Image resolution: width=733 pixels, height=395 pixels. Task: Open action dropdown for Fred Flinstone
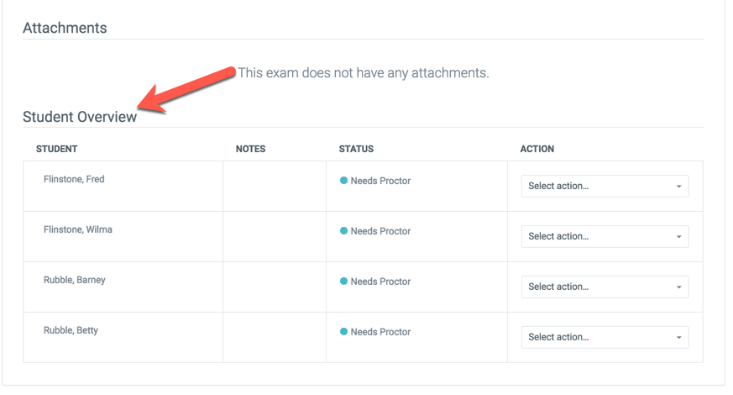coord(605,187)
